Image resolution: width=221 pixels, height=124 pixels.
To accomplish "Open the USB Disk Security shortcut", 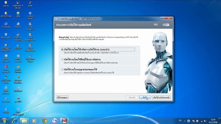I will 18,37.
